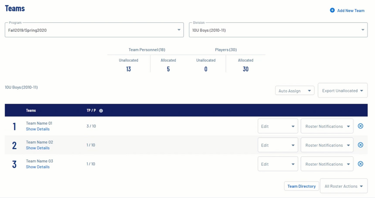375x198 pixels.
Task: Expand the Export Unallocated dropdown
Action: point(342,91)
